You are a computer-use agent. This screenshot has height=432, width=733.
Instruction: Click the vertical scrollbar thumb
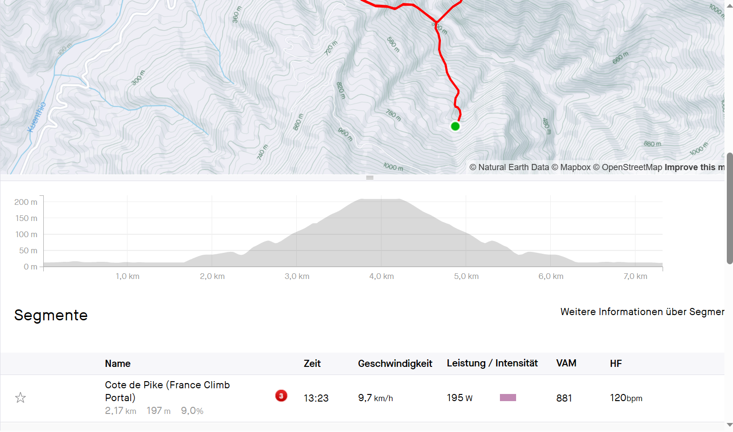pos(729,208)
